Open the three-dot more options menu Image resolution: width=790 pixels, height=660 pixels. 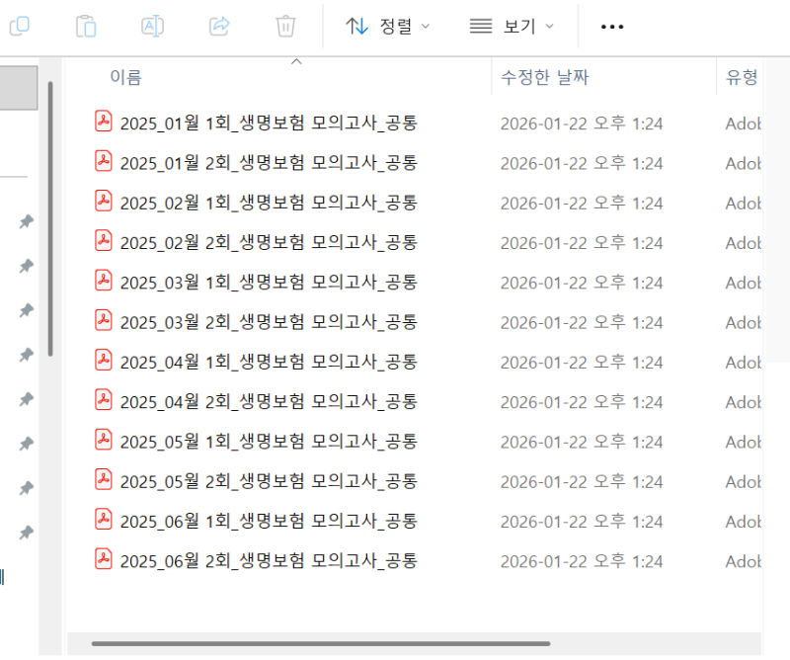(x=612, y=27)
